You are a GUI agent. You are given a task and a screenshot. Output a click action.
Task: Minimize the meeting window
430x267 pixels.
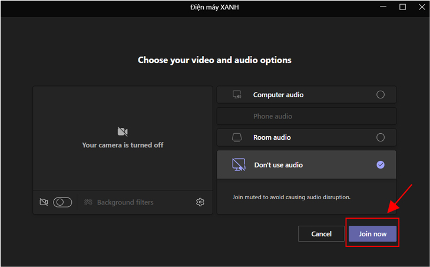[383, 7]
